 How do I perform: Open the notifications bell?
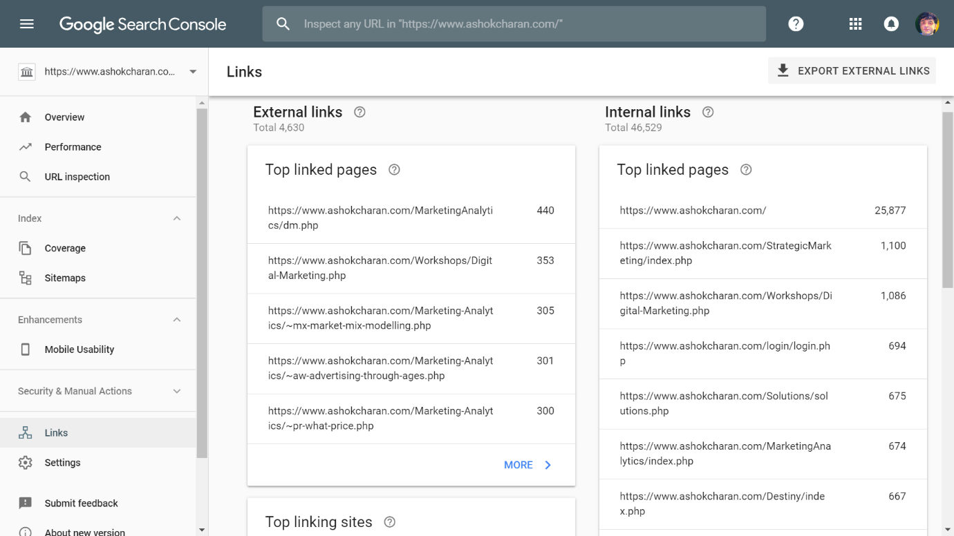(x=891, y=24)
